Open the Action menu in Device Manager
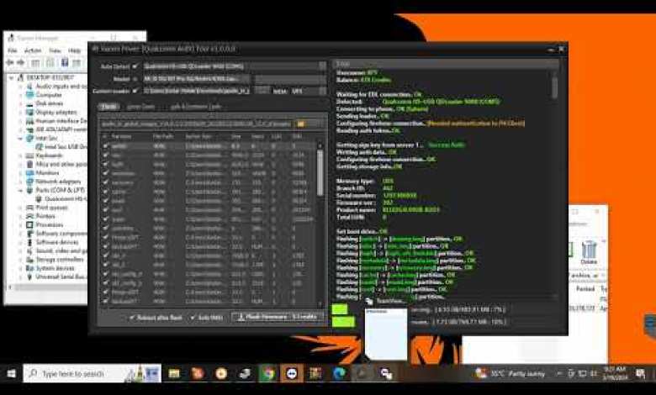 click(x=32, y=50)
